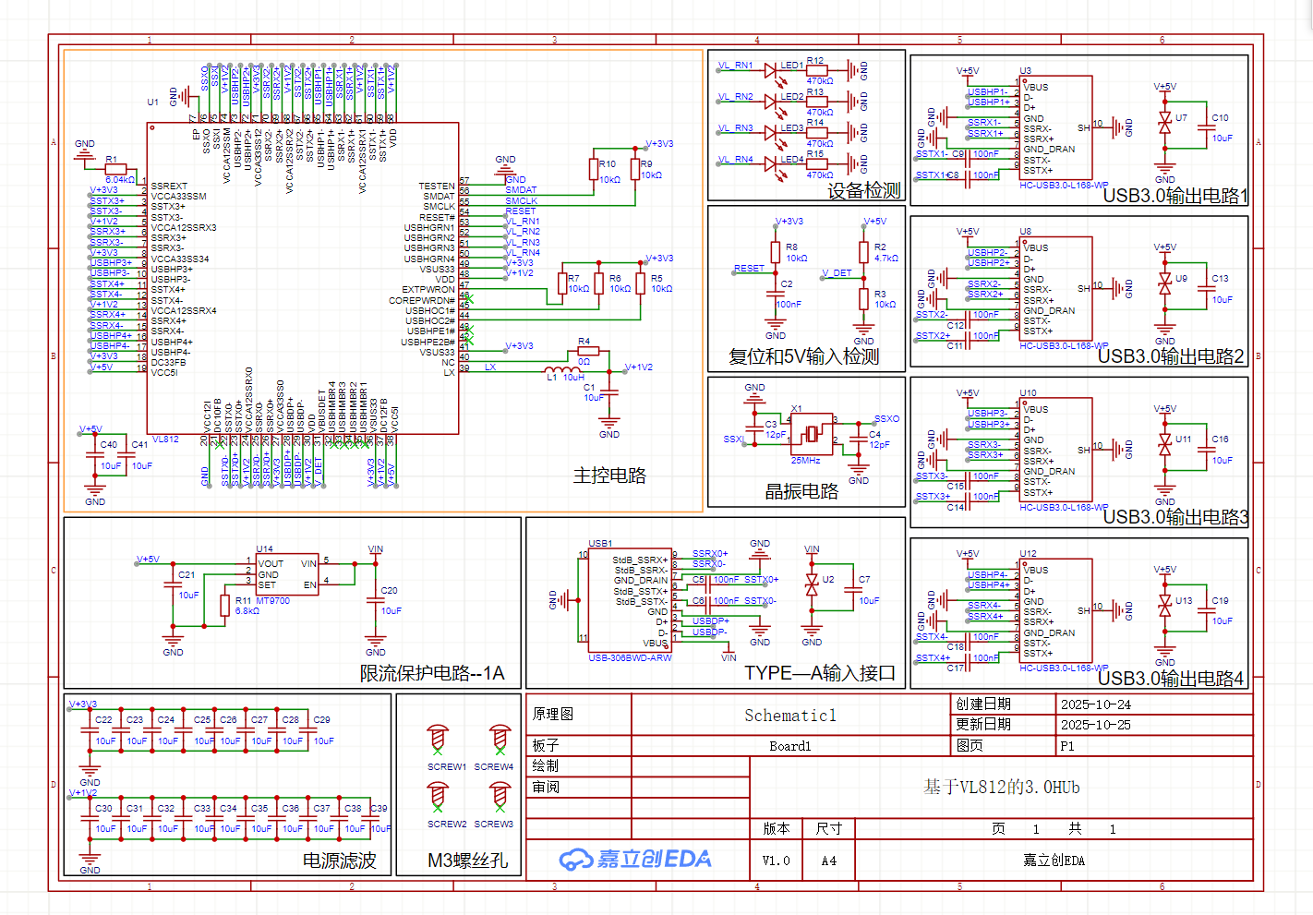
Task: Click the A4 size field
Action: [x=829, y=861]
